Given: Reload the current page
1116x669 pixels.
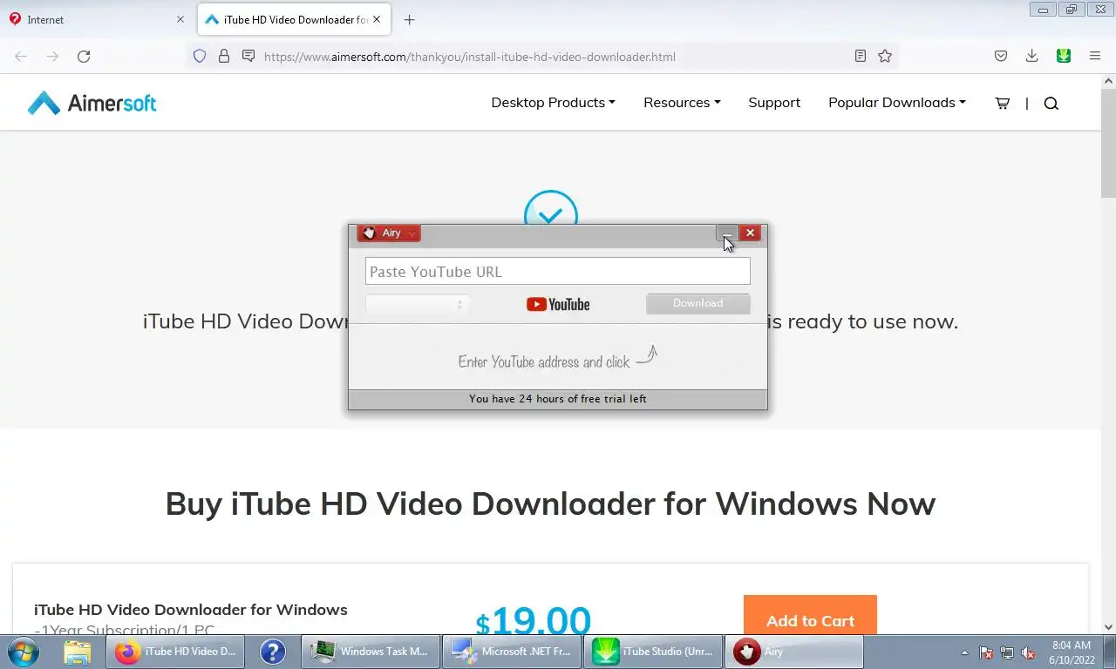Looking at the screenshot, I should 84,57.
